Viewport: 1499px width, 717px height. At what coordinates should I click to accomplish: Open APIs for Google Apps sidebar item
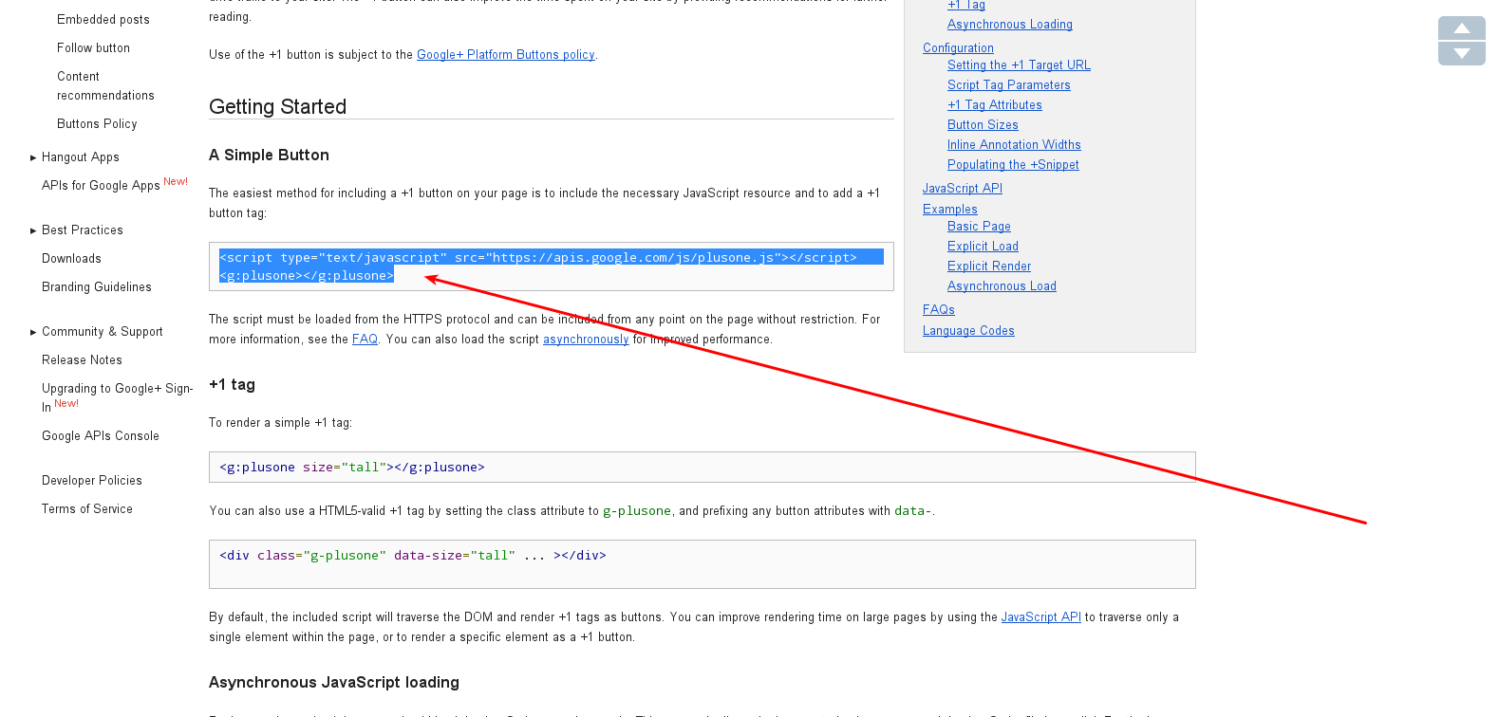[101, 186]
